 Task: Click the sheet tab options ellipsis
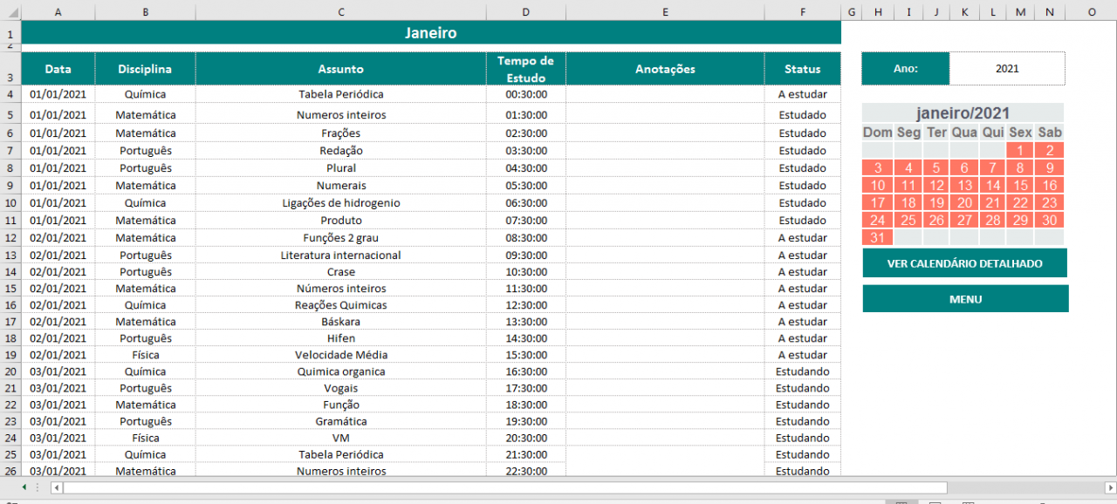(x=38, y=487)
